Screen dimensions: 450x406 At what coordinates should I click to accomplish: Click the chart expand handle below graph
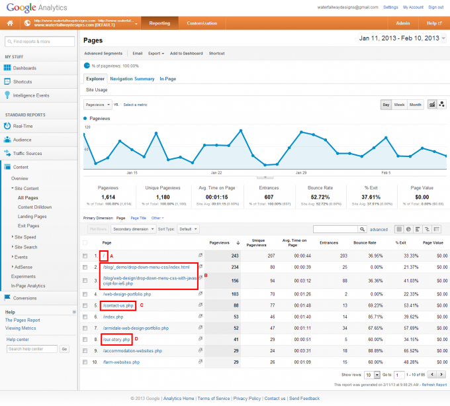point(265,177)
